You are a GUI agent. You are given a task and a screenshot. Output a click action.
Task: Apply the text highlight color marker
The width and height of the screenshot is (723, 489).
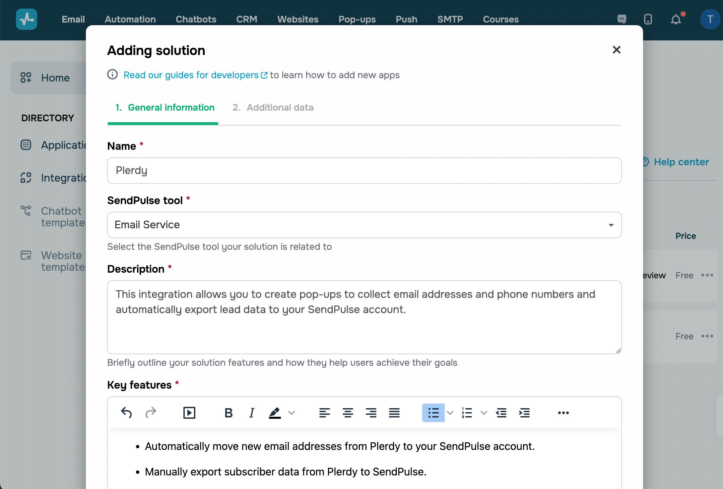pos(275,413)
